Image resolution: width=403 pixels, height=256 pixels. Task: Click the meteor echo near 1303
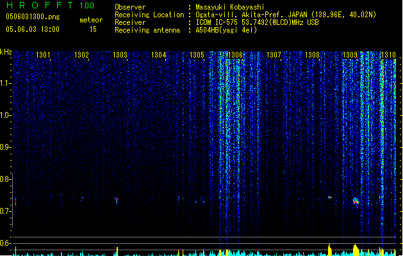(117, 200)
